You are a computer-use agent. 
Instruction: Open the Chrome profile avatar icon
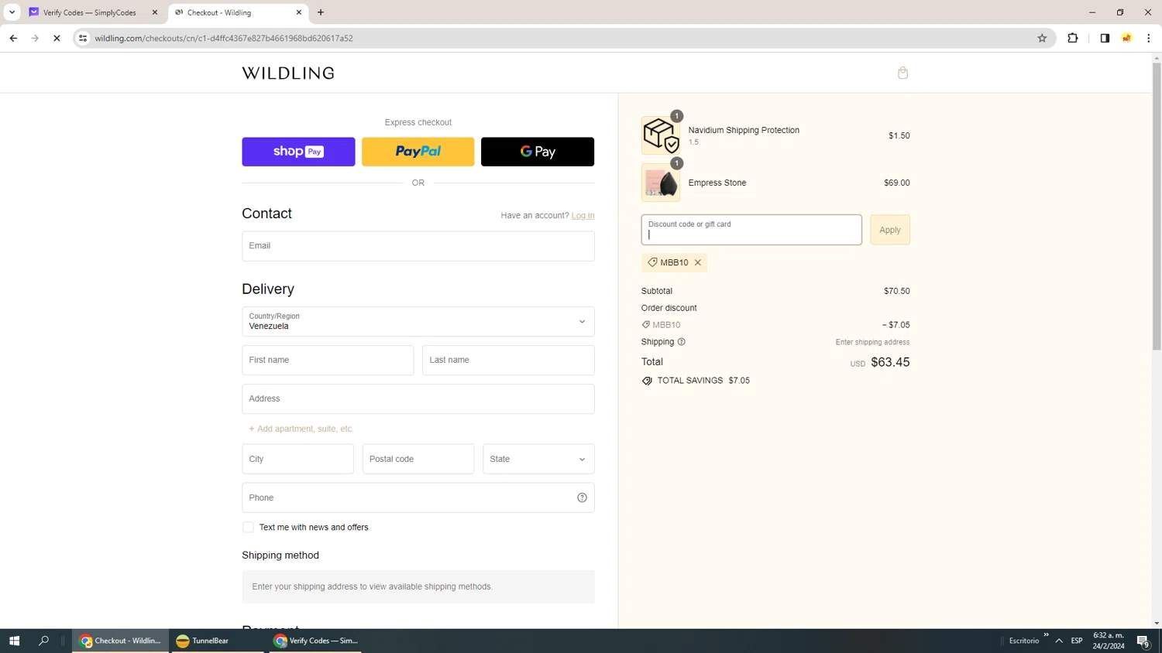coord(1127,38)
